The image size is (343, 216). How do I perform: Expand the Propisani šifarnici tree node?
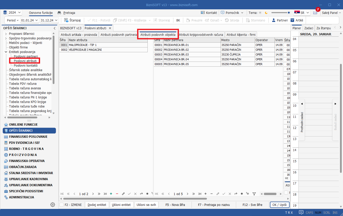(6, 34)
